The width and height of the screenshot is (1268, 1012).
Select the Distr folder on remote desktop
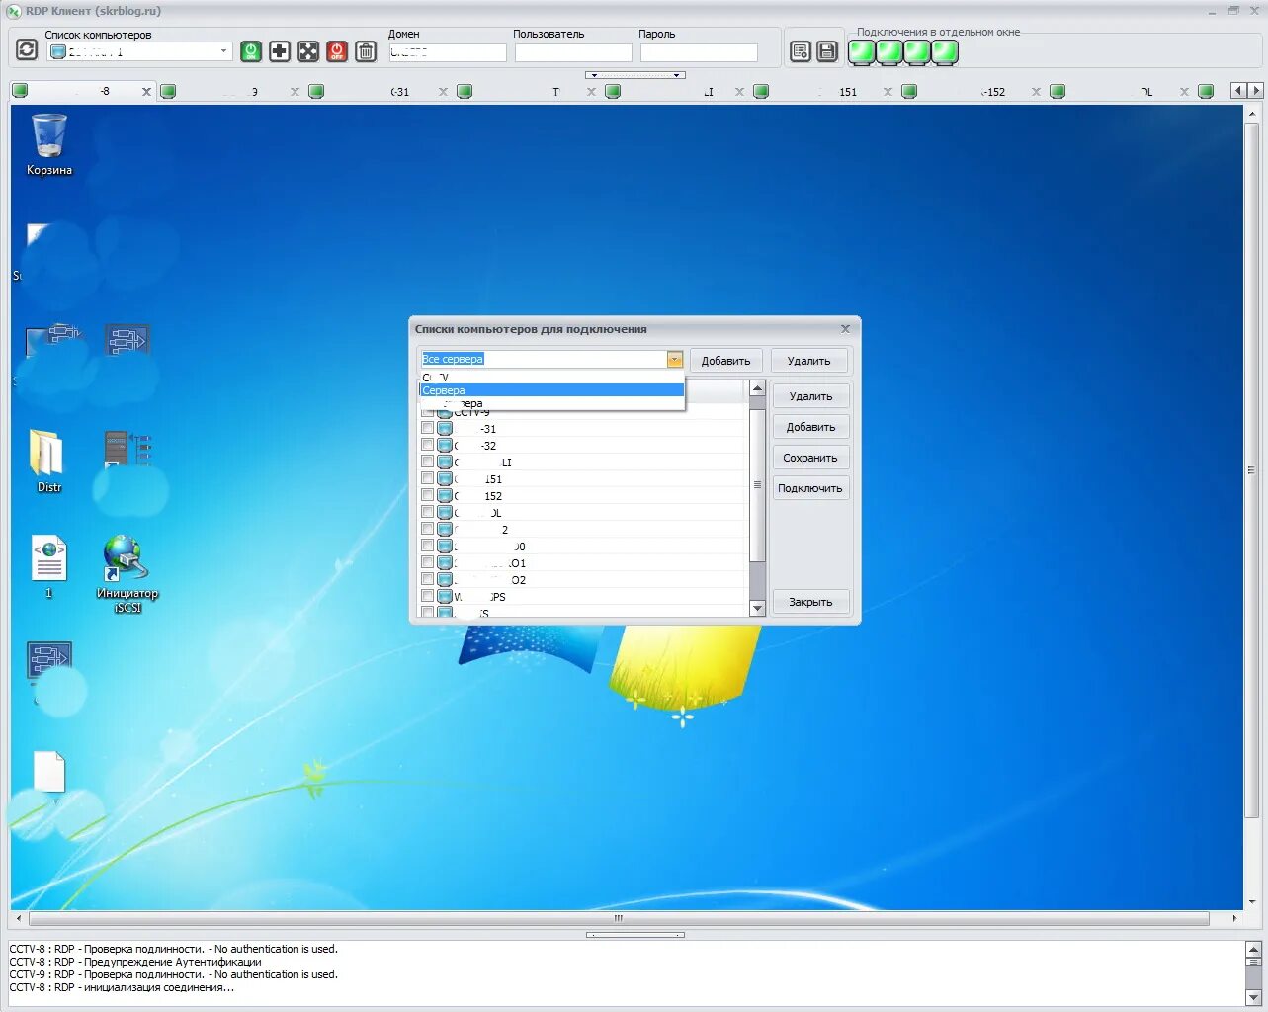point(48,461)
